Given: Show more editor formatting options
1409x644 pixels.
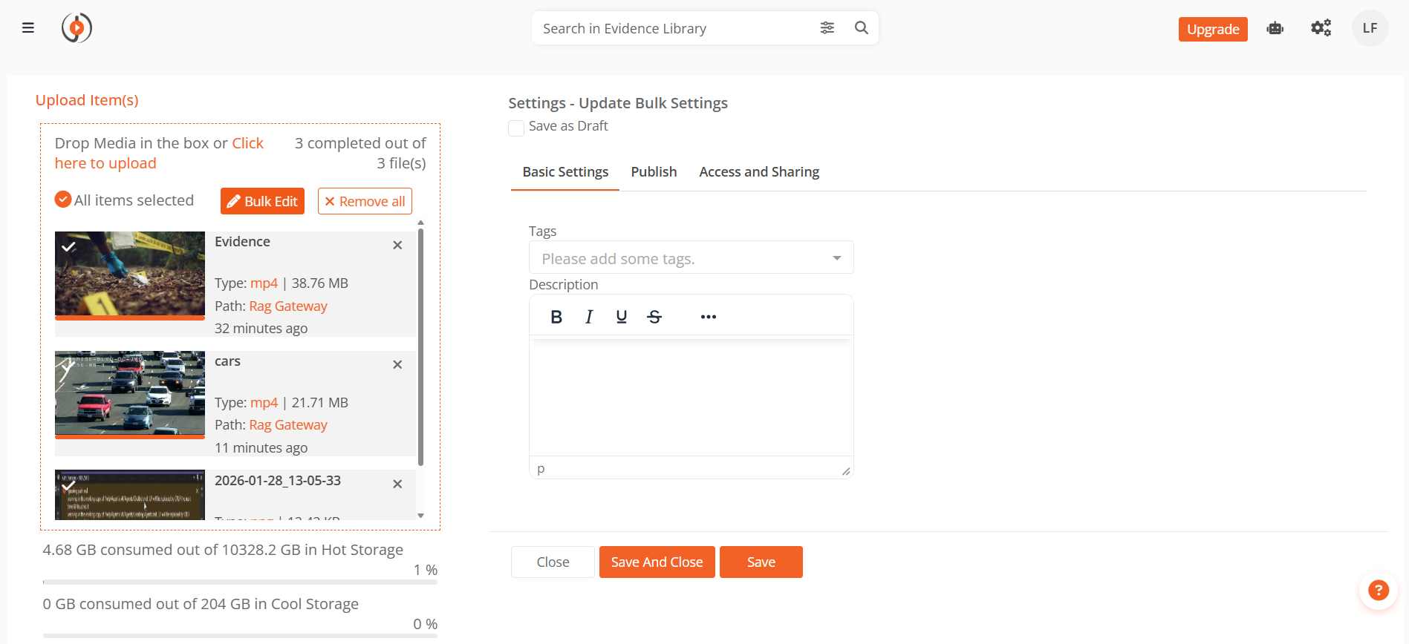Looking at the screenshot, I should pyautogui.click(x=708, y=317).
